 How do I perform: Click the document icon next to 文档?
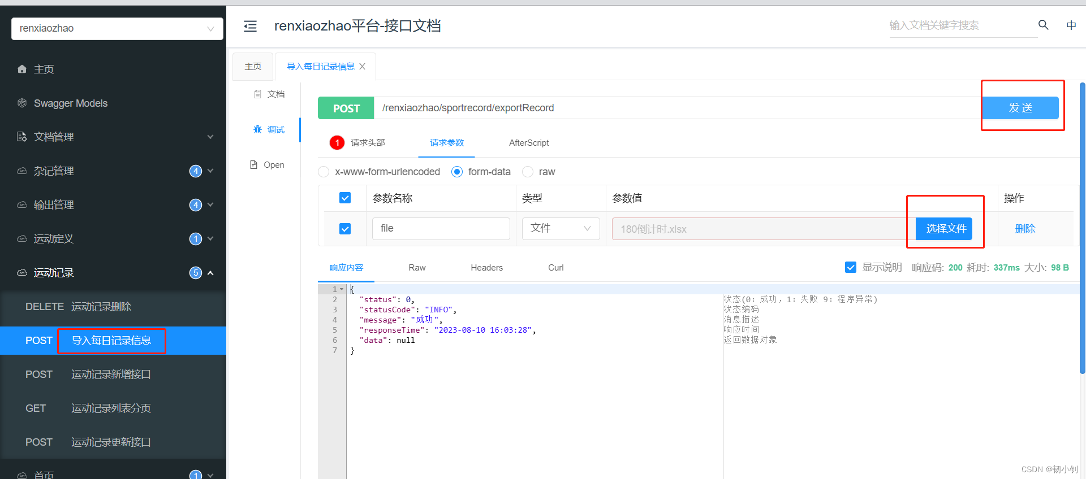(x=257, y=94)
